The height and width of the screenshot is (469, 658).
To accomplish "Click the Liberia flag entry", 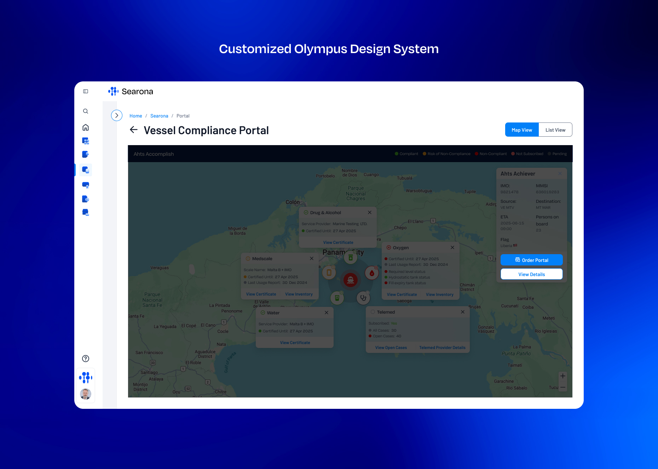I will click(509, 246).
